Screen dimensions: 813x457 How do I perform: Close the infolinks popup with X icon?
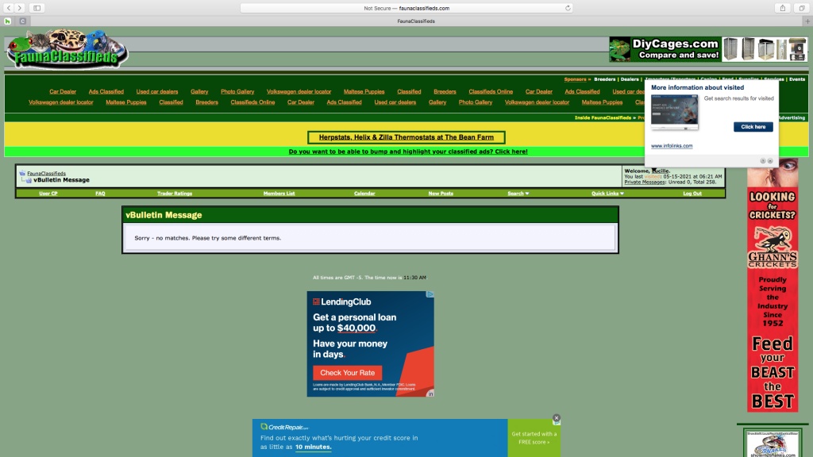770,161
